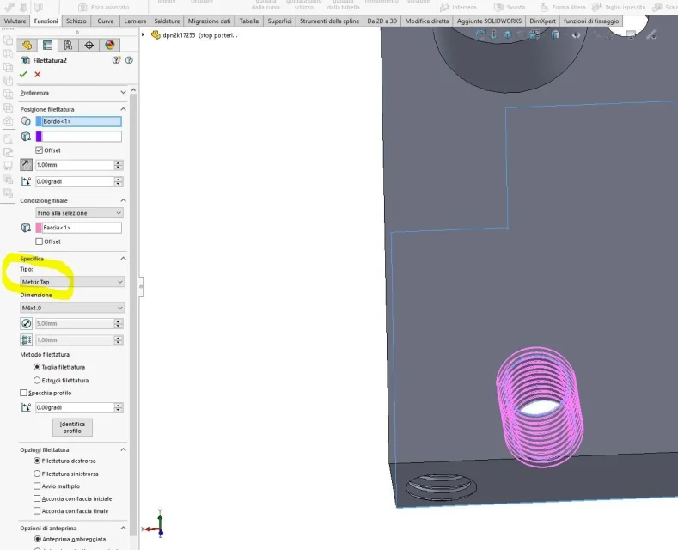The width and height of the screenshot is (678, 550).
Task: Click the Identifica profilo button
Action: pyautogui.click(x=72, y=427)
